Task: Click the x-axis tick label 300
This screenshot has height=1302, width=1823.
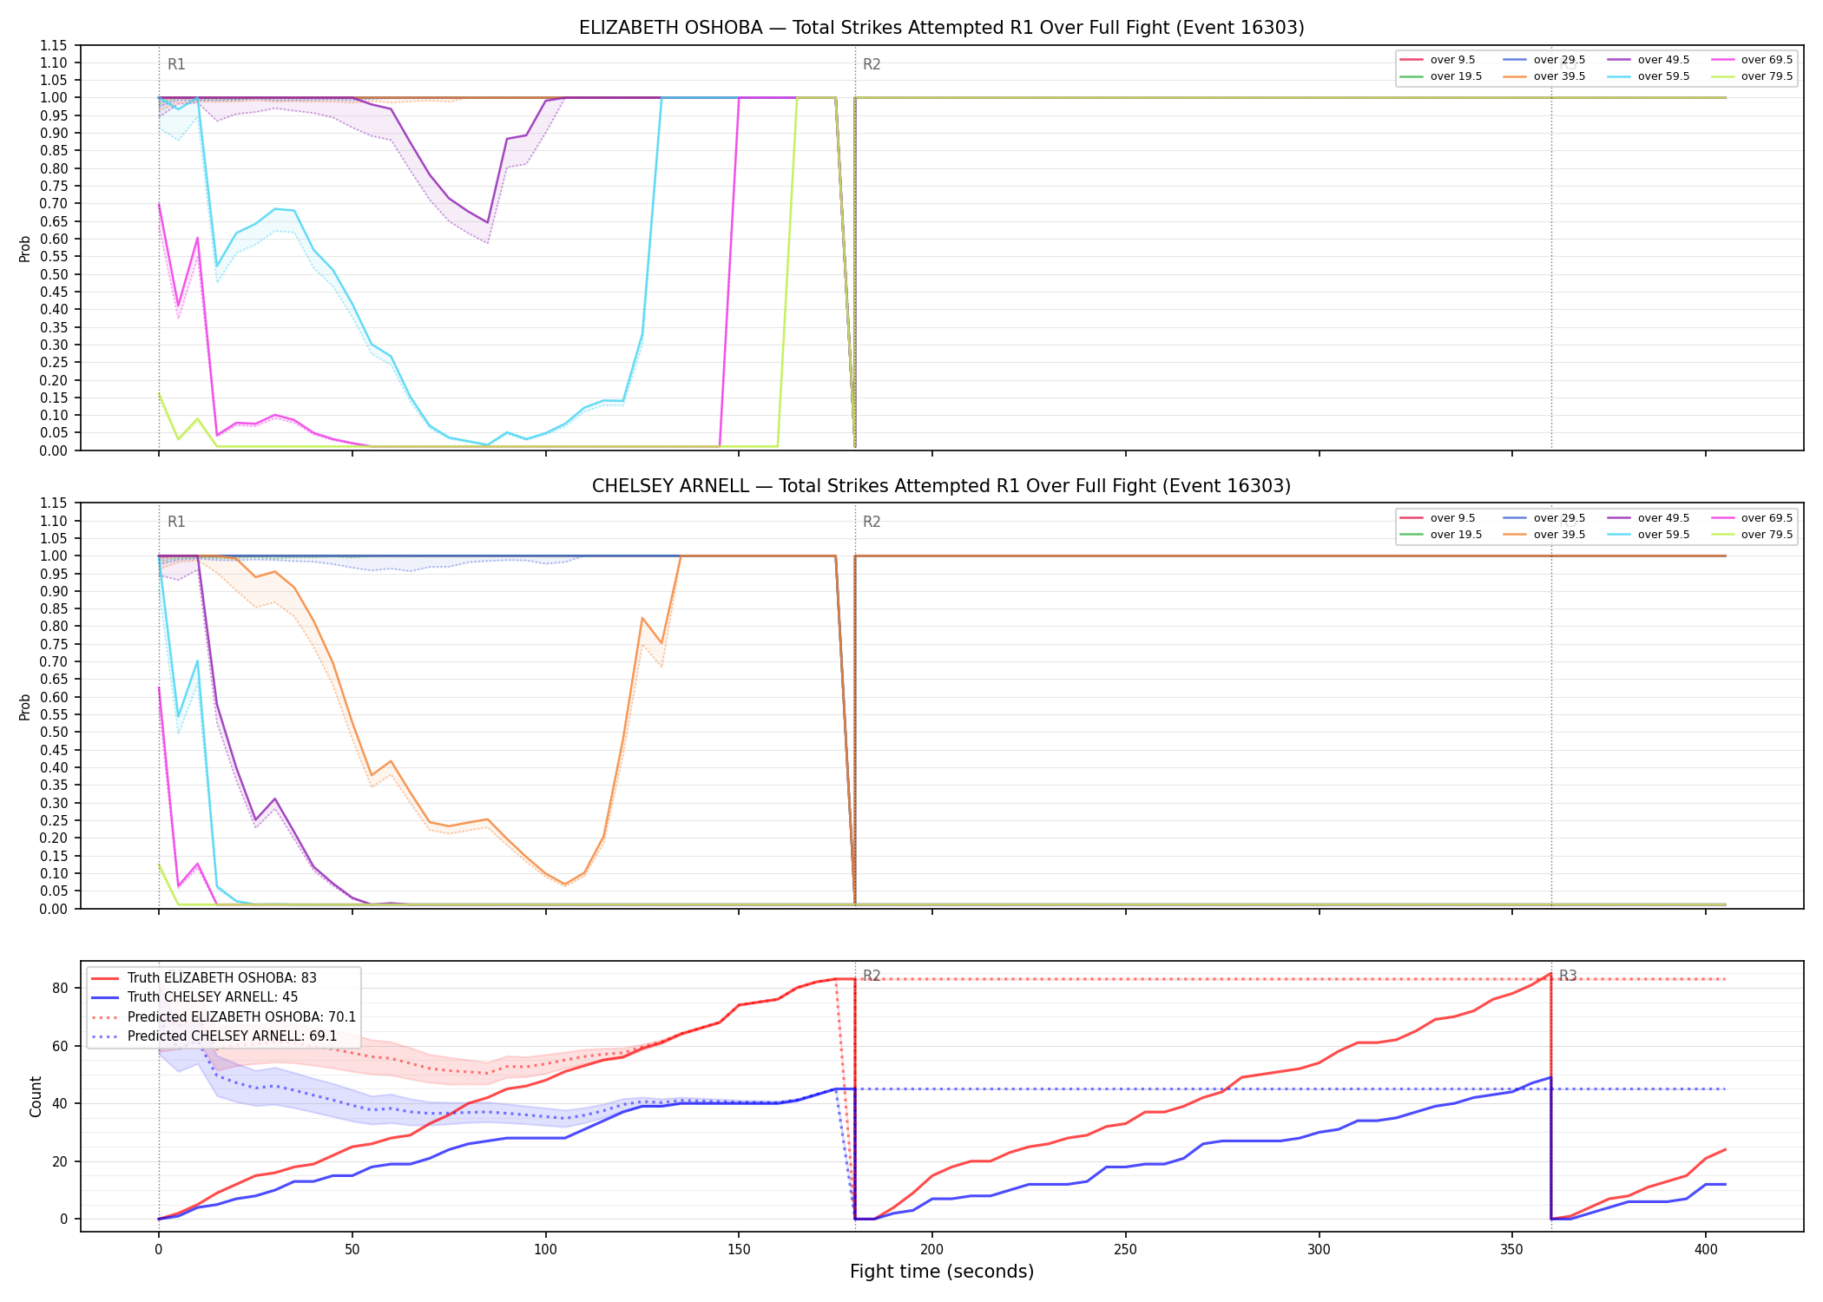Action: [1319, 1250]
